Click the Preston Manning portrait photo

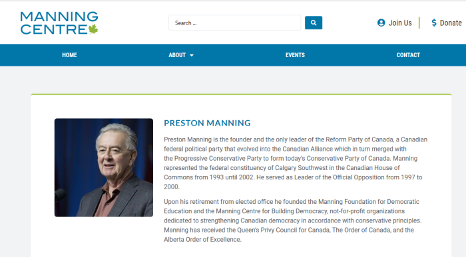104,167
